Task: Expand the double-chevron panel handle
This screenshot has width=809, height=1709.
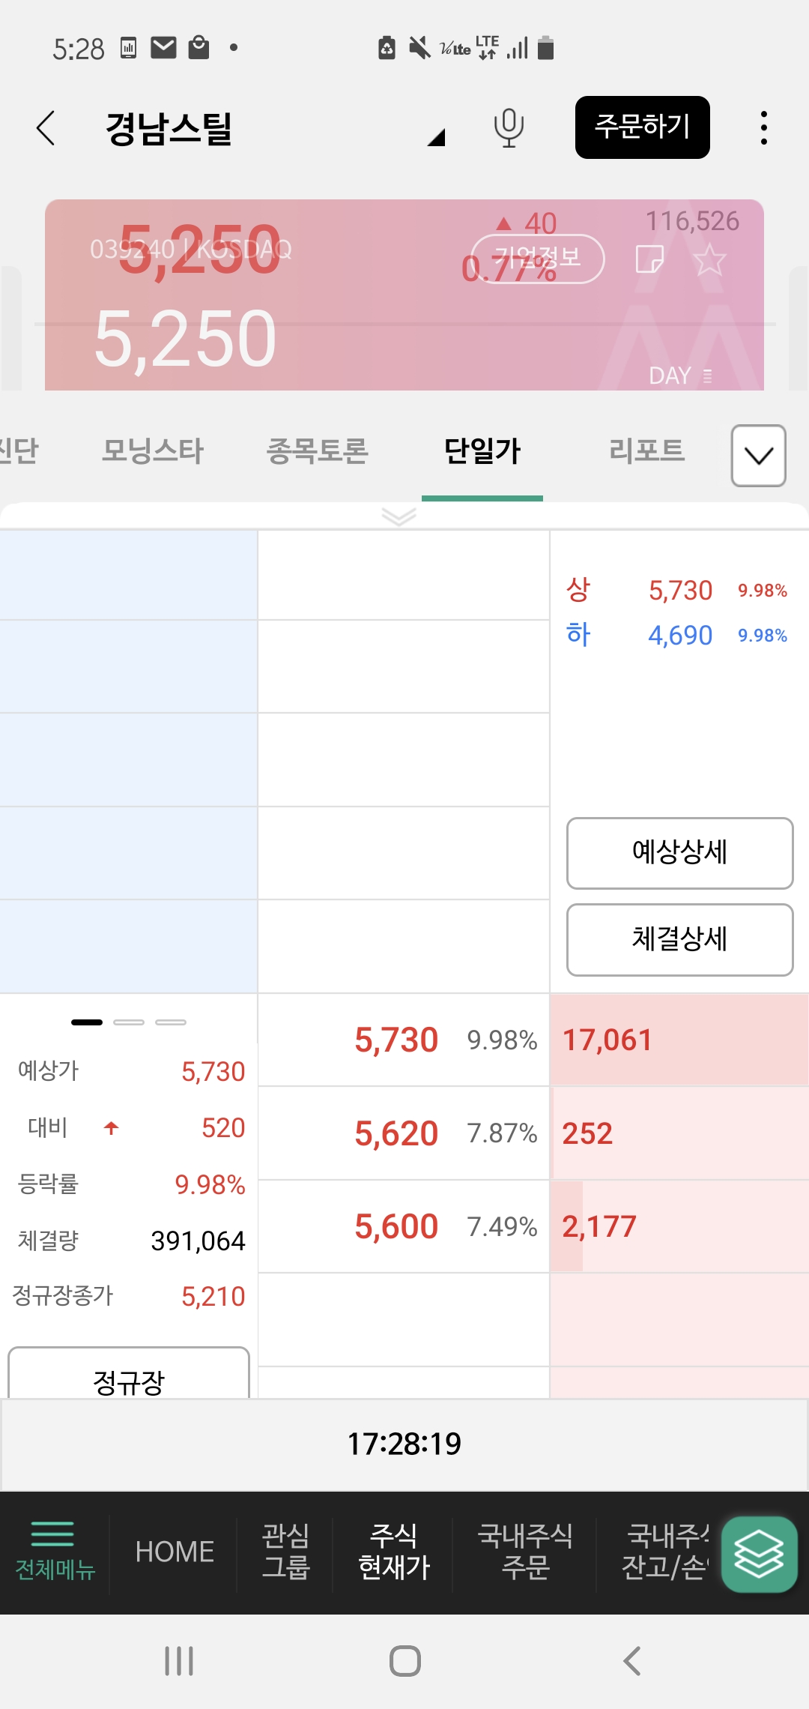Action: coord(399,516)
